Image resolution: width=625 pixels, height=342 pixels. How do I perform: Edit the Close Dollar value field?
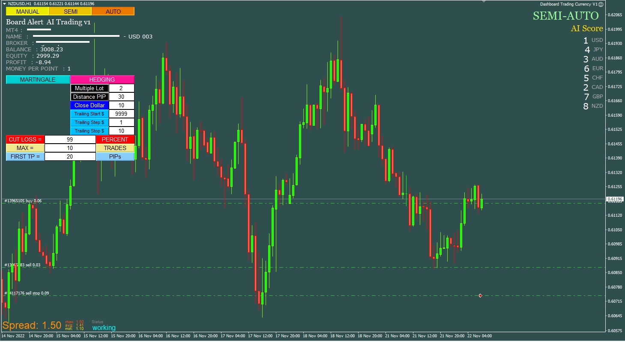(121, 105)
